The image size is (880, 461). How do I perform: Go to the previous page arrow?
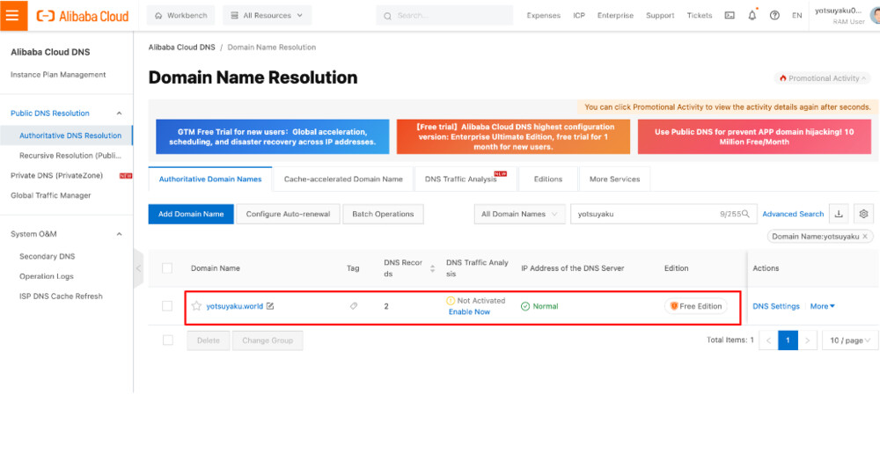point(769,340)
